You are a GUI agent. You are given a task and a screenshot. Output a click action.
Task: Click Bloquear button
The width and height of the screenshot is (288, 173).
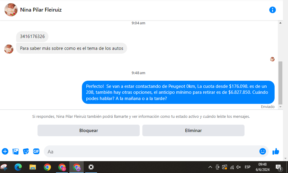88,130
